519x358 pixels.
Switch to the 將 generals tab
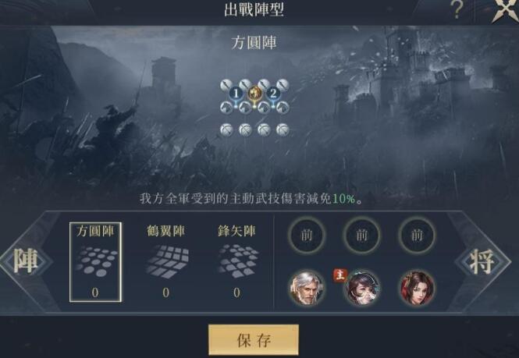coord(482,261)
